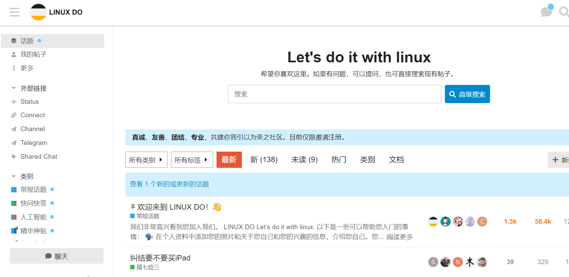The image size is (569, 277).
Task: Click the 58.4k views count
Action: point(543,221)
